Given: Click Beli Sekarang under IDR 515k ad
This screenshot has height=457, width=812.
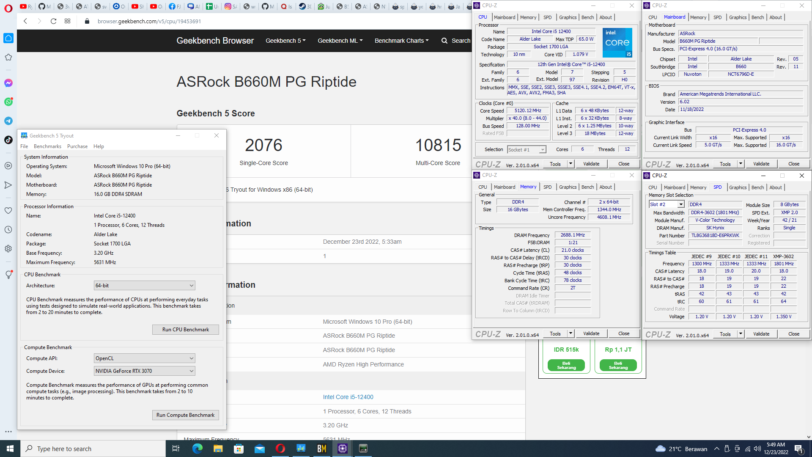Looking at the screenshot, I should point(566,365).
